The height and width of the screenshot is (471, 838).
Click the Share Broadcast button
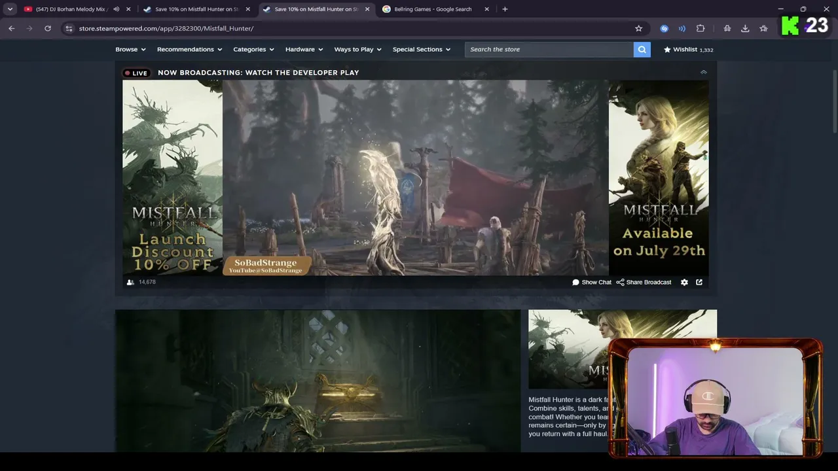coord(644,282)
